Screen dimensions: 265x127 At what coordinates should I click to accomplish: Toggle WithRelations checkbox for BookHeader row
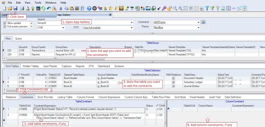[x=173, y=78]
